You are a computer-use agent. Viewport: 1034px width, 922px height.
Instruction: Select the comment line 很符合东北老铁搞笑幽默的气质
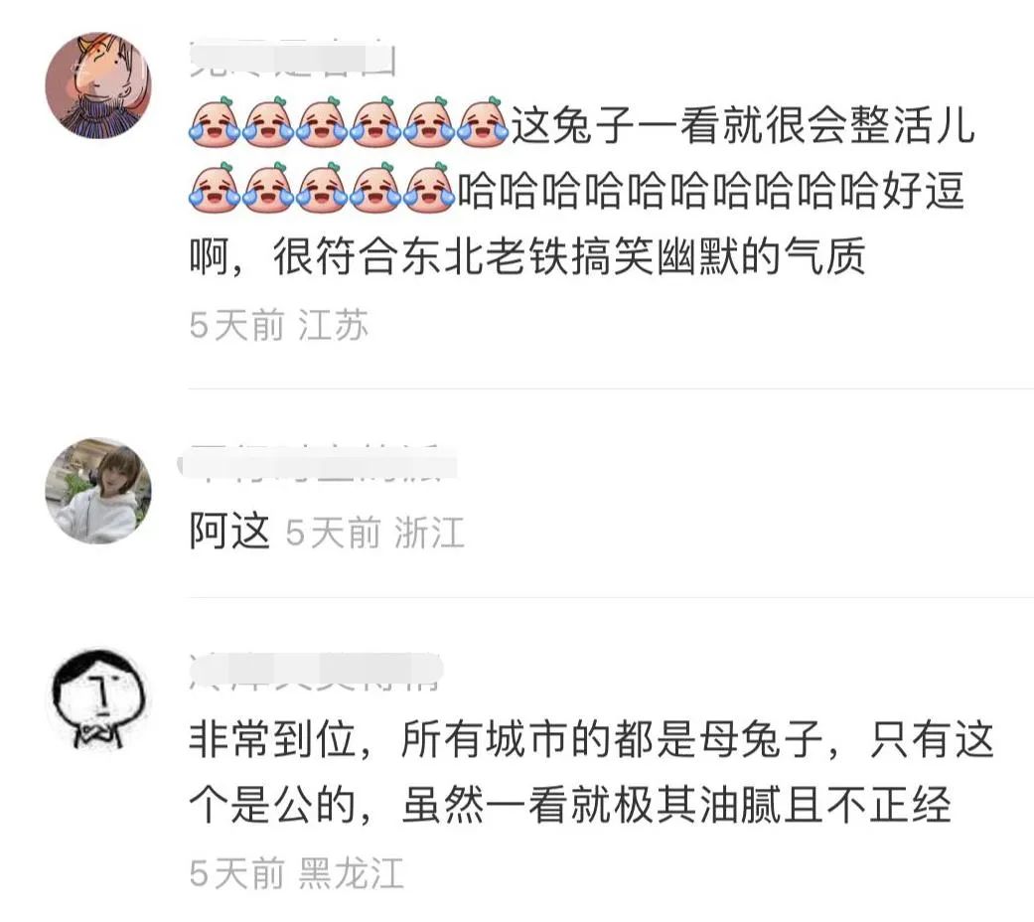pyautogui.click(x=569, y=256)
